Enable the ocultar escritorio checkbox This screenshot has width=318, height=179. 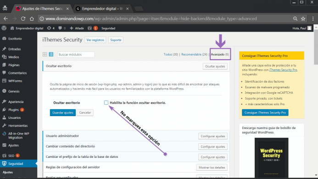[106, 102]
